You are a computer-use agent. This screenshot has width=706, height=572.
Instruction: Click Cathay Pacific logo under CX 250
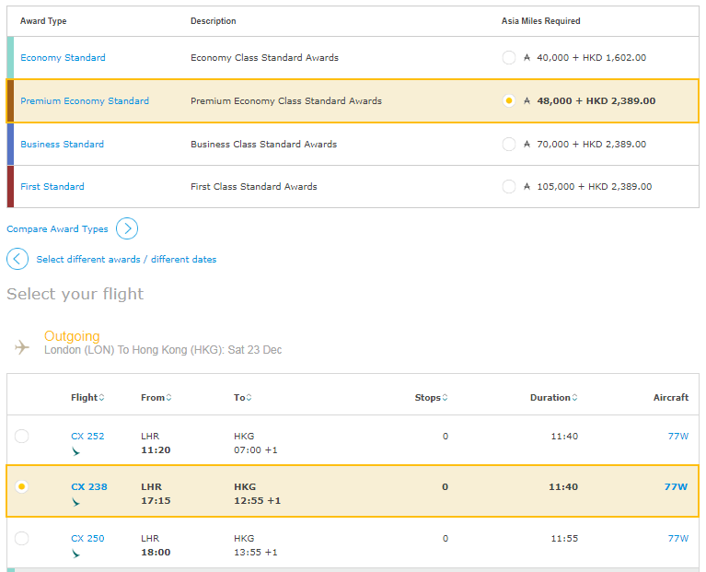[x=75, y=554]
